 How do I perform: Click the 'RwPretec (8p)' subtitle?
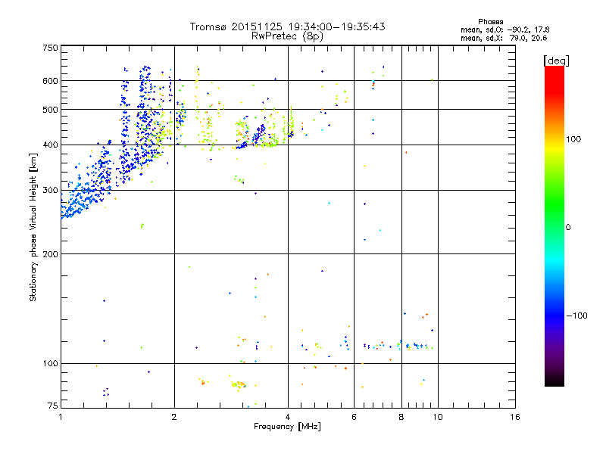tap(287, 36)
